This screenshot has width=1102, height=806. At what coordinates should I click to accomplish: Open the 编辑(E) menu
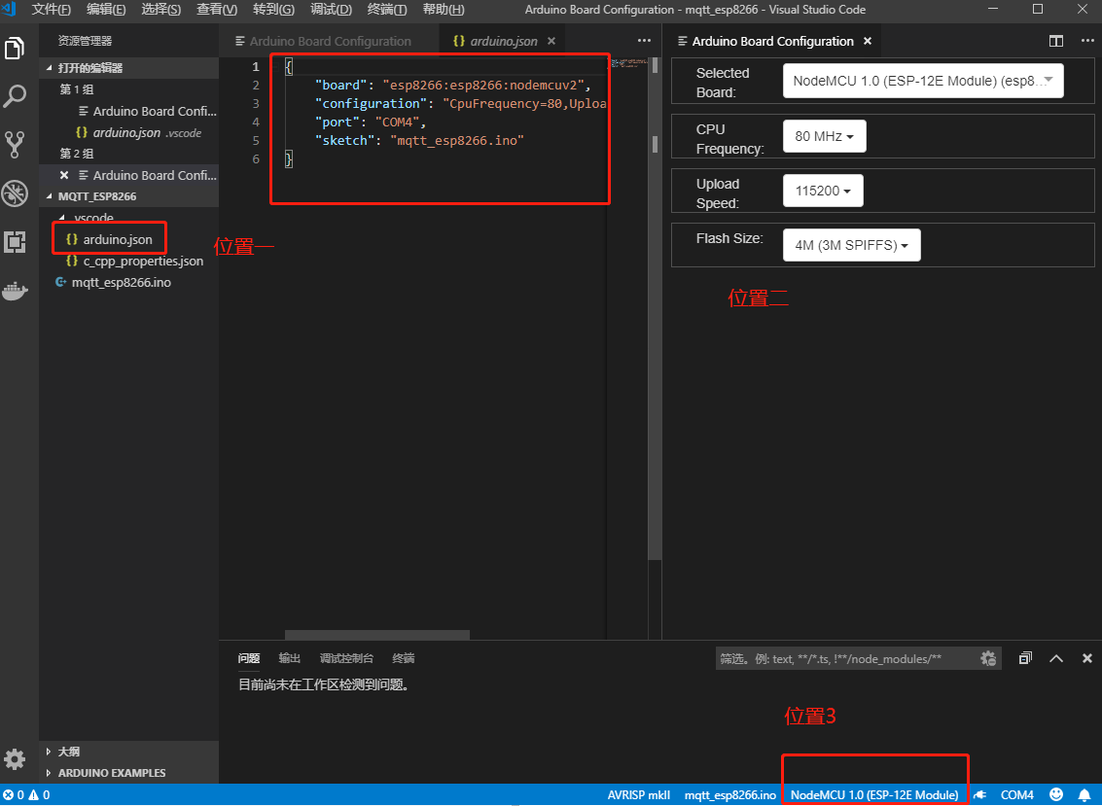(x=106, y=10)
